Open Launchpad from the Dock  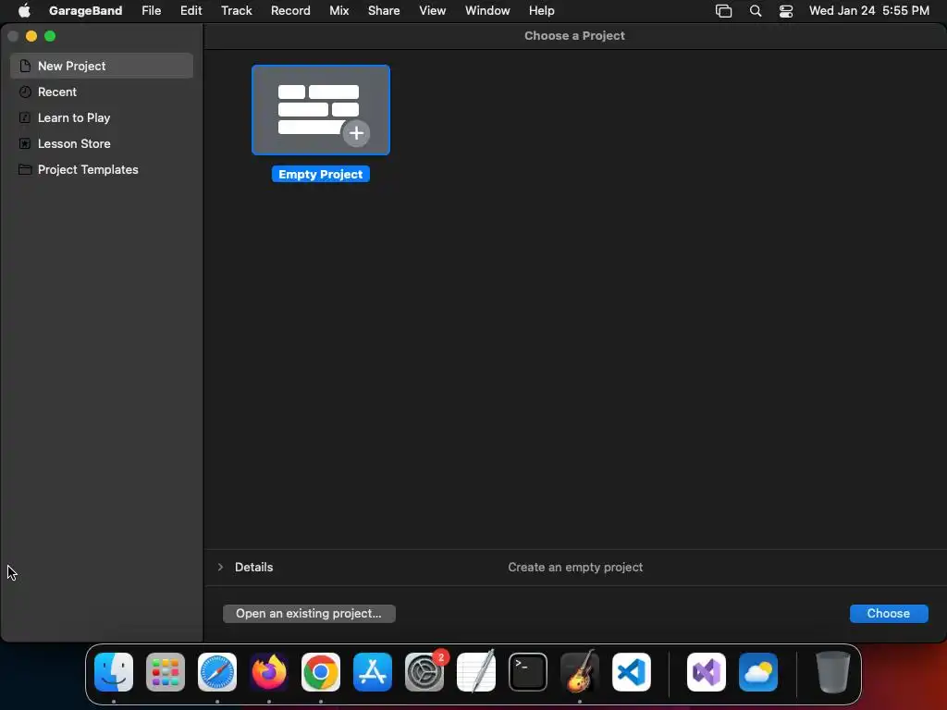click(166, 672)
